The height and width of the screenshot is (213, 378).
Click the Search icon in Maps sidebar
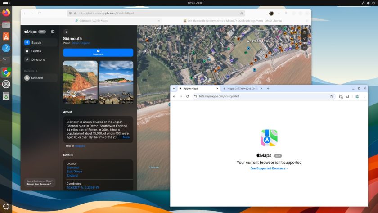point(27,42)
